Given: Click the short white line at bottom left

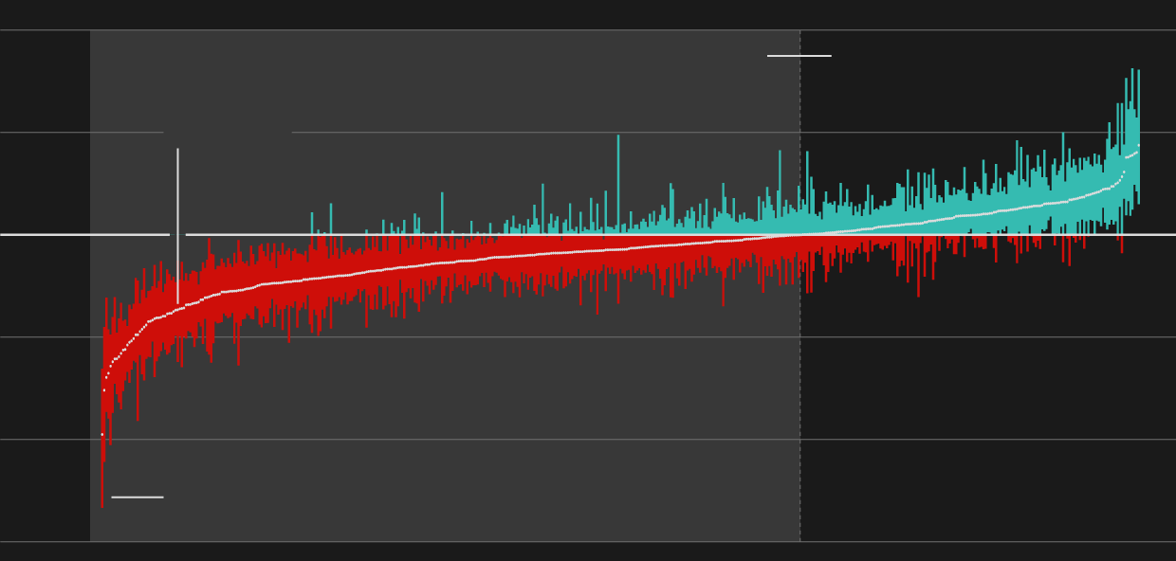Looking at the screenshot, I should coord(138,497).
